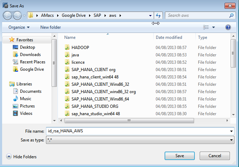This screenshot has width=239, height=167.
Task: Open the File name dropdown arrow
Action: point(231,131)
